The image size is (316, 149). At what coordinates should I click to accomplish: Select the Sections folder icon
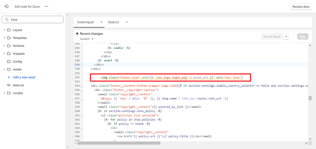[9, 45]
